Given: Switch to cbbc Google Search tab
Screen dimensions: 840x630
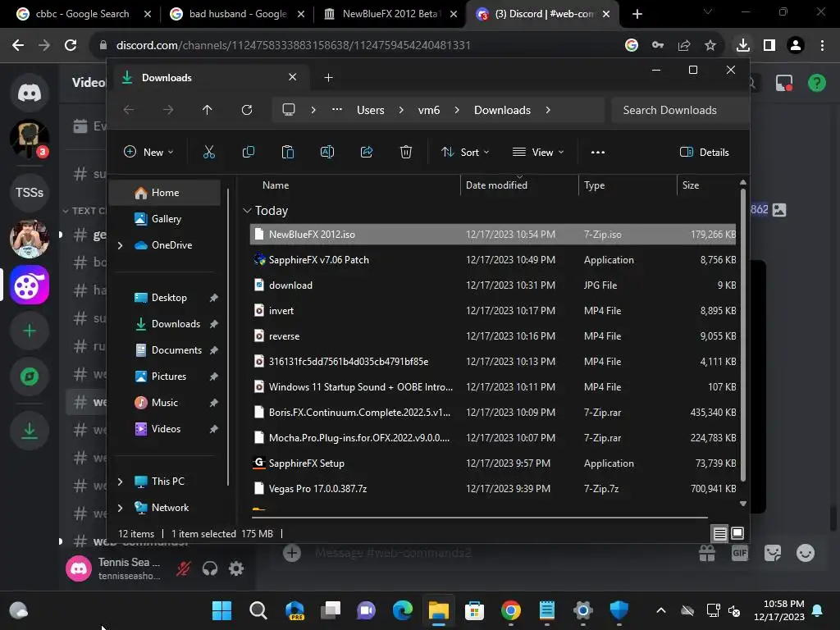Looking at the screenshot, I should (83, 14).
